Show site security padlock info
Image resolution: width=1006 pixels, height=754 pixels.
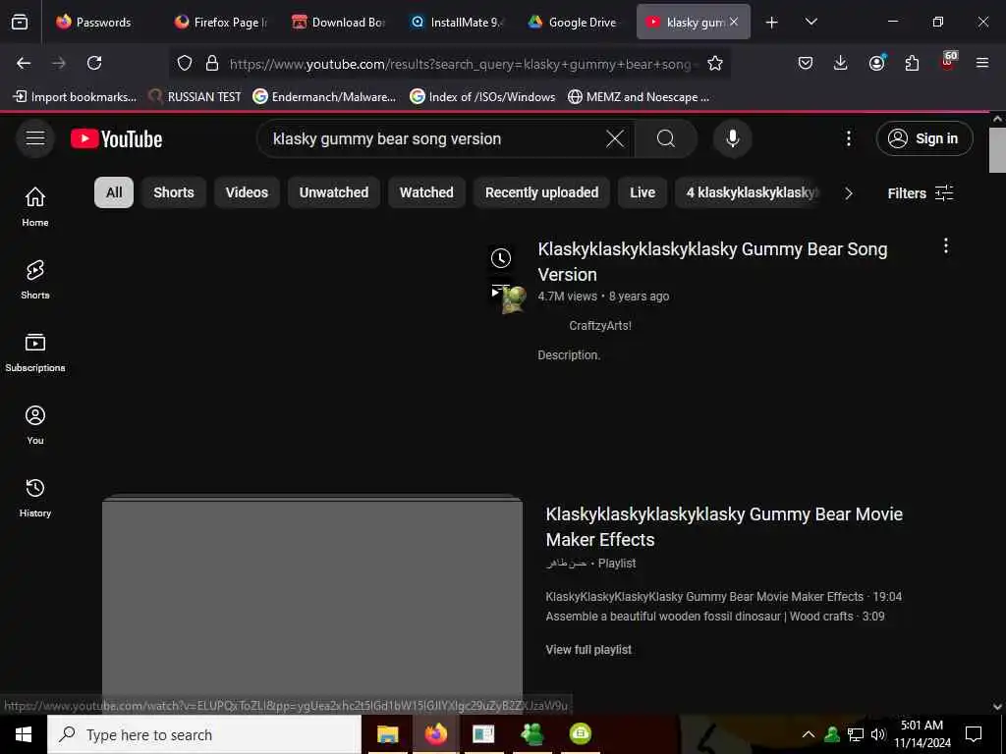[212, 63]
